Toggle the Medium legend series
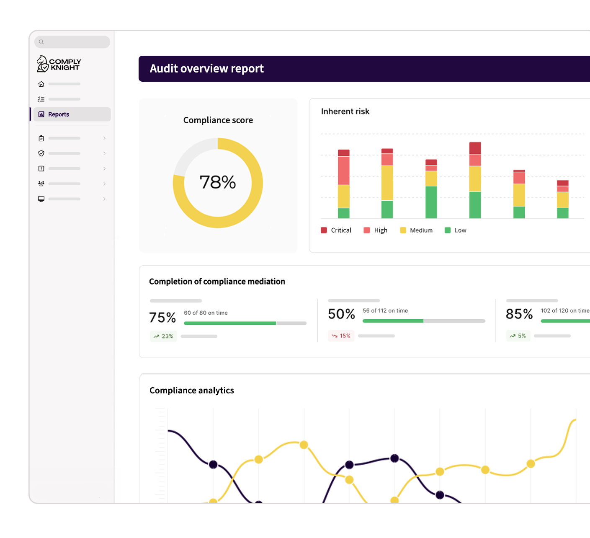The width and height of the screenshot is (590, 538). click(416, 230)
